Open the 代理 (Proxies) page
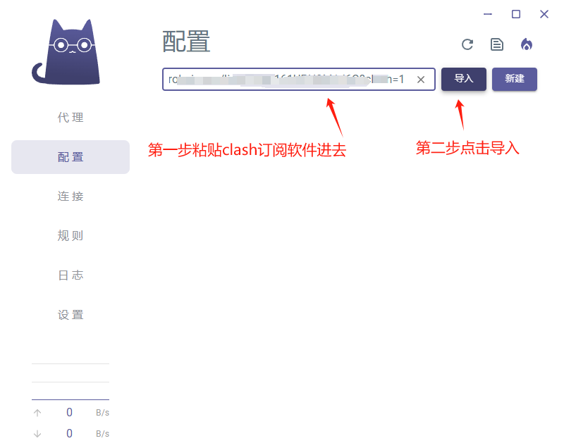This screenshot has height=448, width=564. [70, 118]
